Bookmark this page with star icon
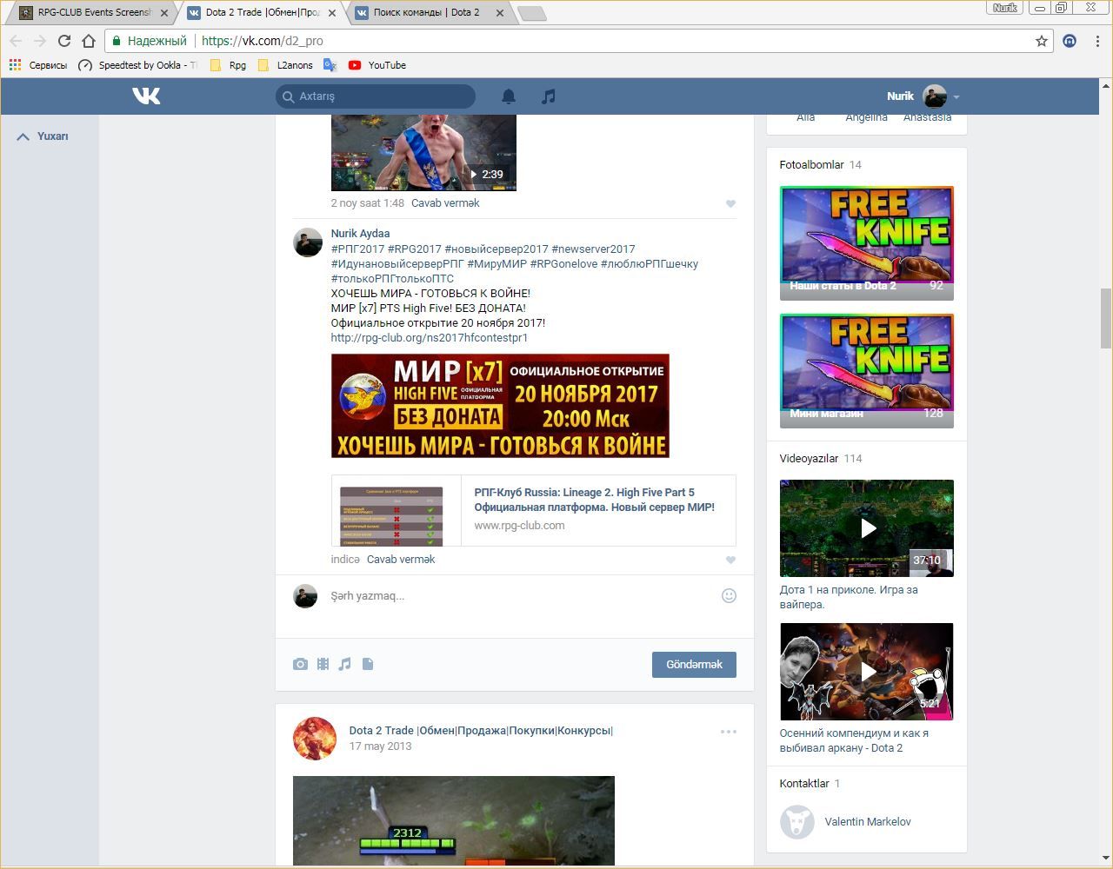The height and width of the screenshot is (869, 1113). point(1042,41)
